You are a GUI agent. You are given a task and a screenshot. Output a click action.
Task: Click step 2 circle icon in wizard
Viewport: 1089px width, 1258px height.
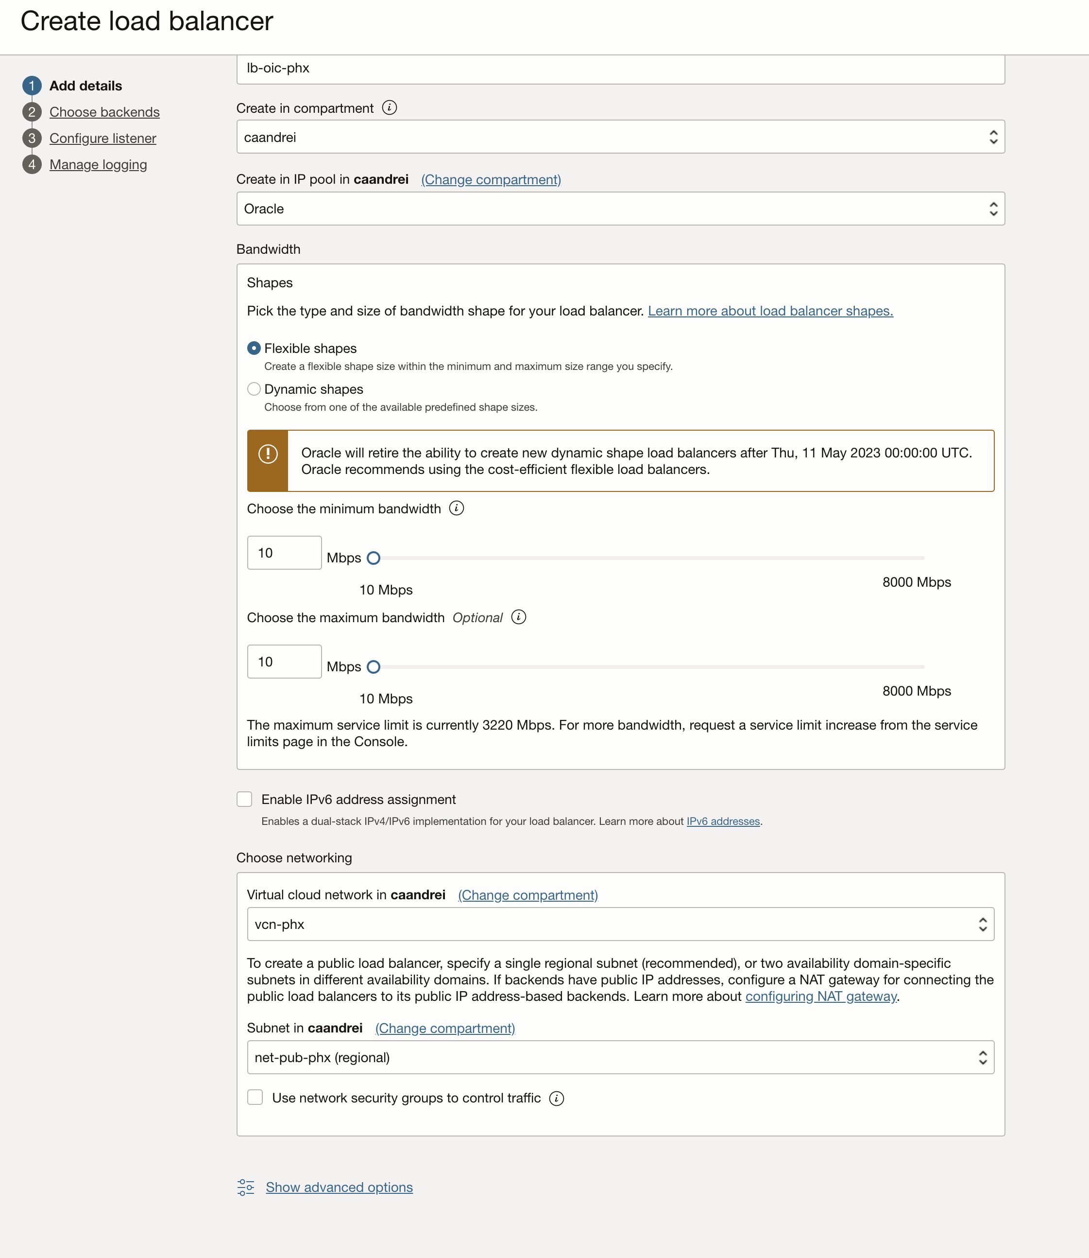[x=32, y=112]
